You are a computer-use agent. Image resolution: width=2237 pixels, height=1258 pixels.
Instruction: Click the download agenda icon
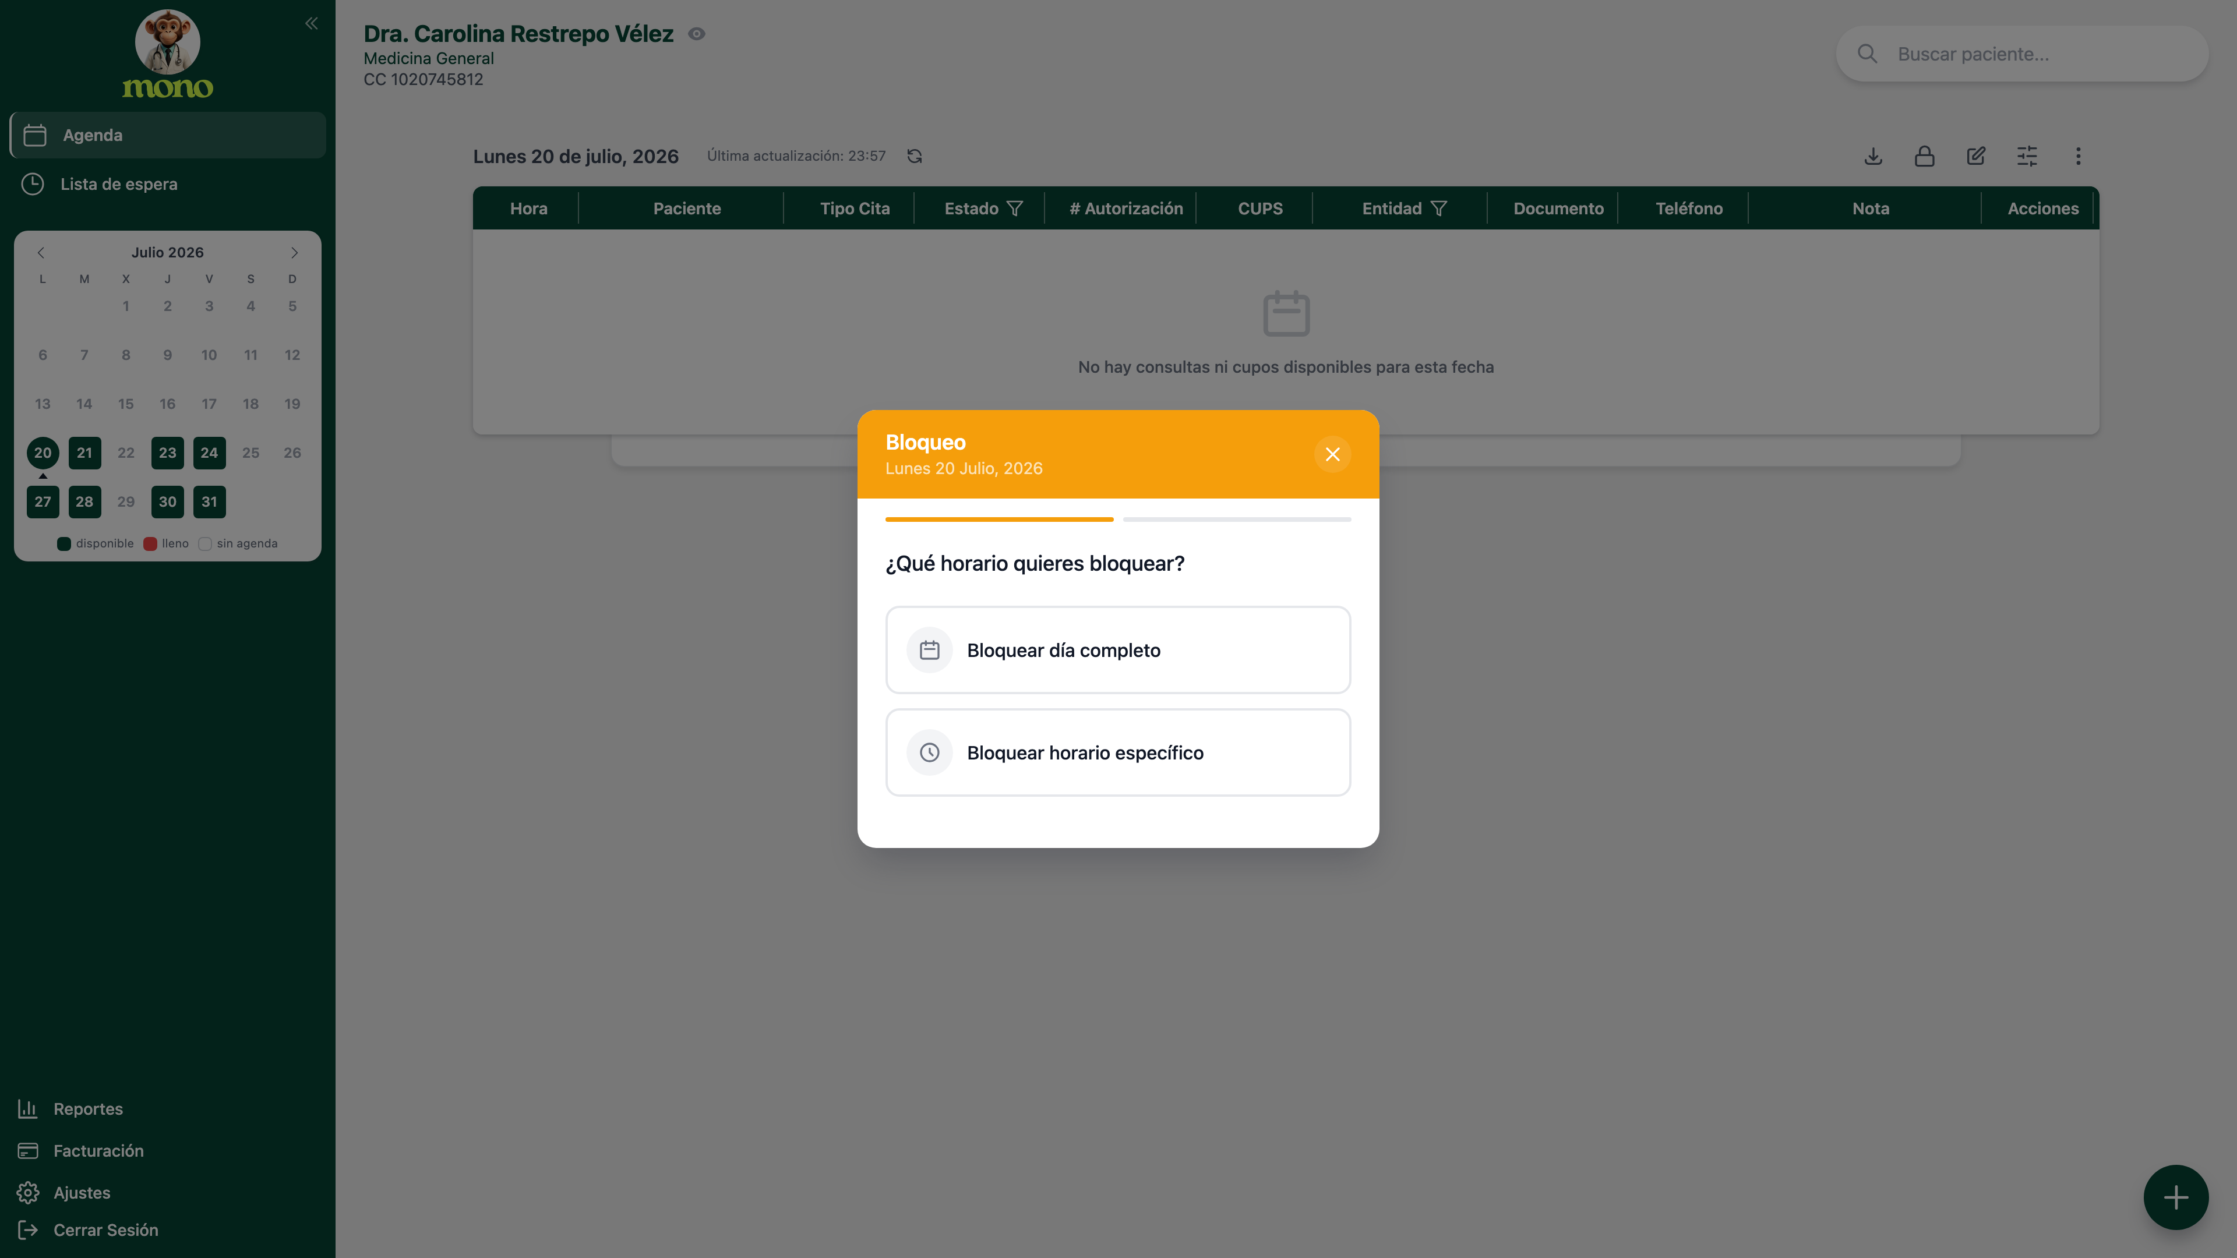pyautogui.click(x=1873, y=156)
